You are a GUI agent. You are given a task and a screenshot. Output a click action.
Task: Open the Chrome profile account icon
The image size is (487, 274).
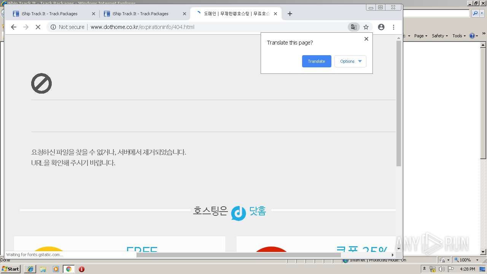coord(381,27)
